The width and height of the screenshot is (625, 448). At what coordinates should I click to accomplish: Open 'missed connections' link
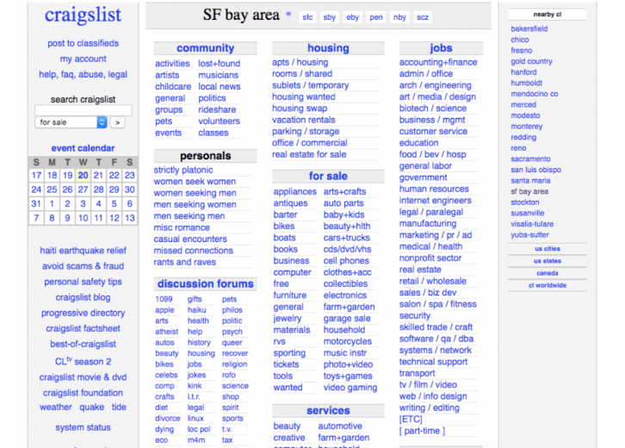pyautogui.click(x=194, y=251)
